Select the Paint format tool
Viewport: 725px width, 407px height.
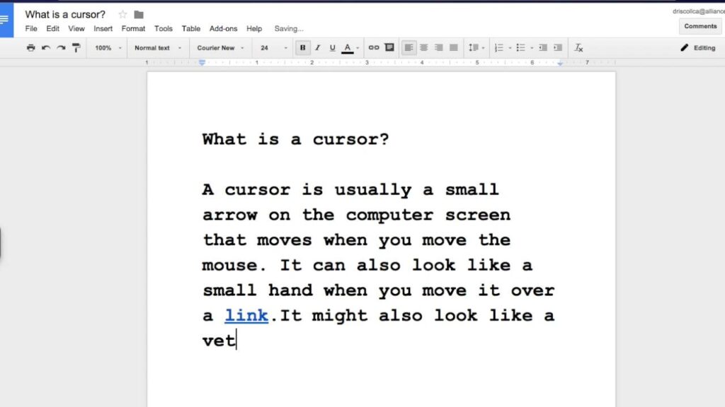[76, 47]
